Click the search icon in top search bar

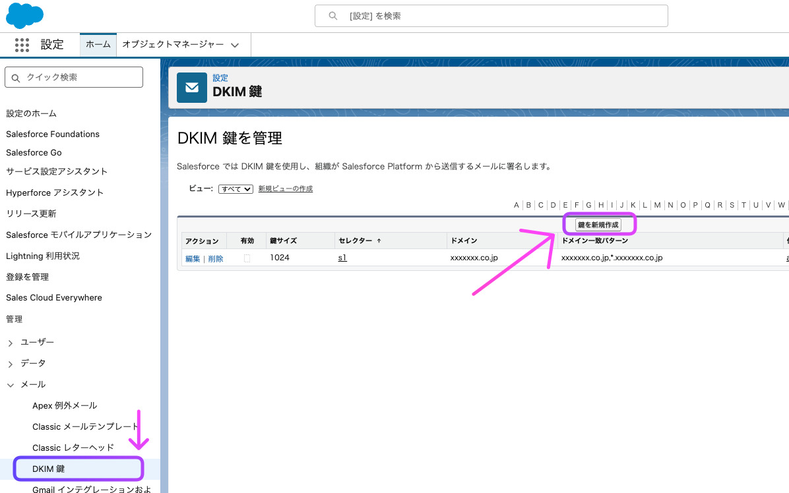pyautogui.click(x=333, y=15)
